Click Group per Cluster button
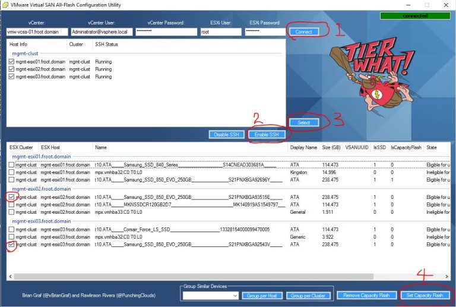 (x=308, y=296)
